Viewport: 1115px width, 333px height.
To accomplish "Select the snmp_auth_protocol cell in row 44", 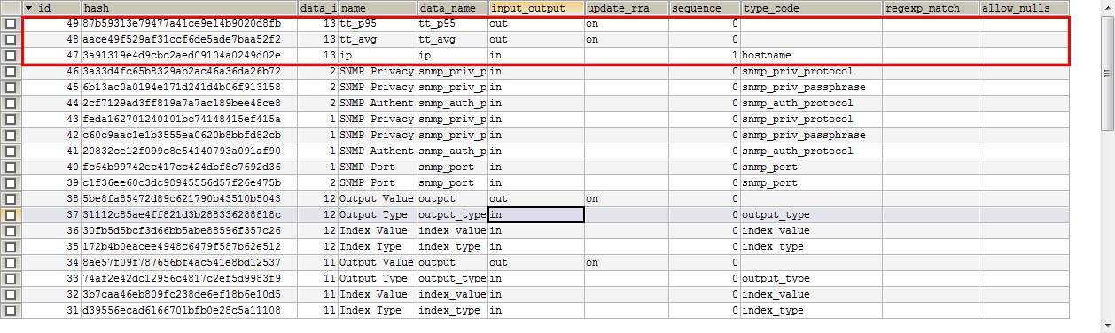I will [811, 104].
